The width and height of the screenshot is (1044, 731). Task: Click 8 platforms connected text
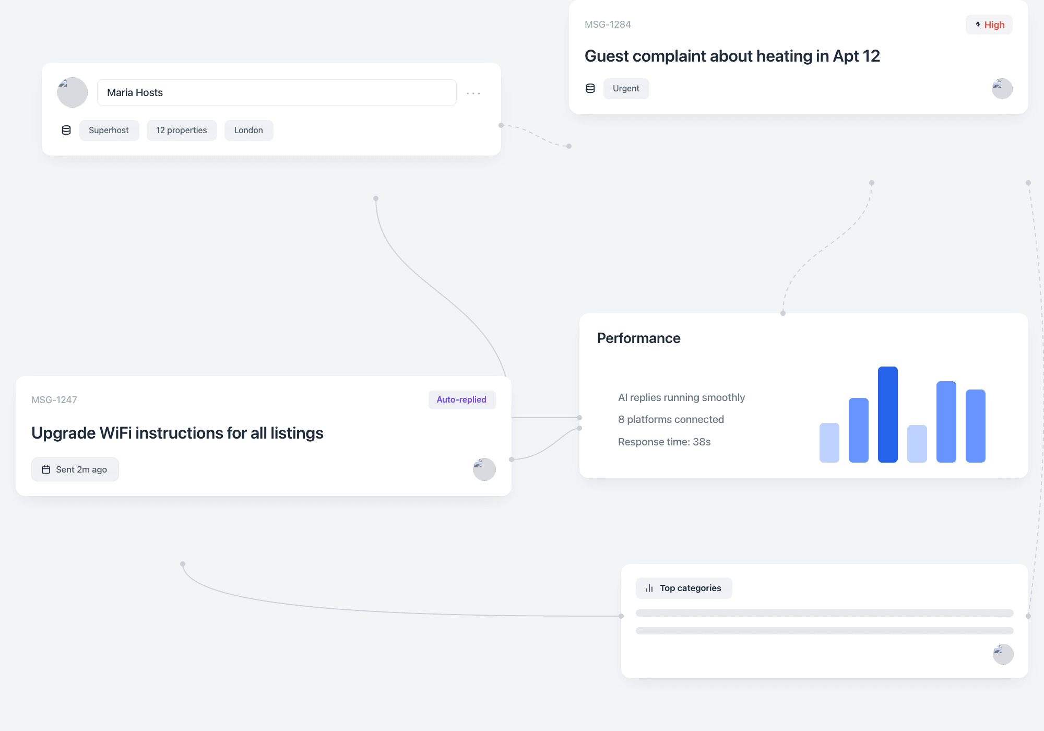[671, 419]
